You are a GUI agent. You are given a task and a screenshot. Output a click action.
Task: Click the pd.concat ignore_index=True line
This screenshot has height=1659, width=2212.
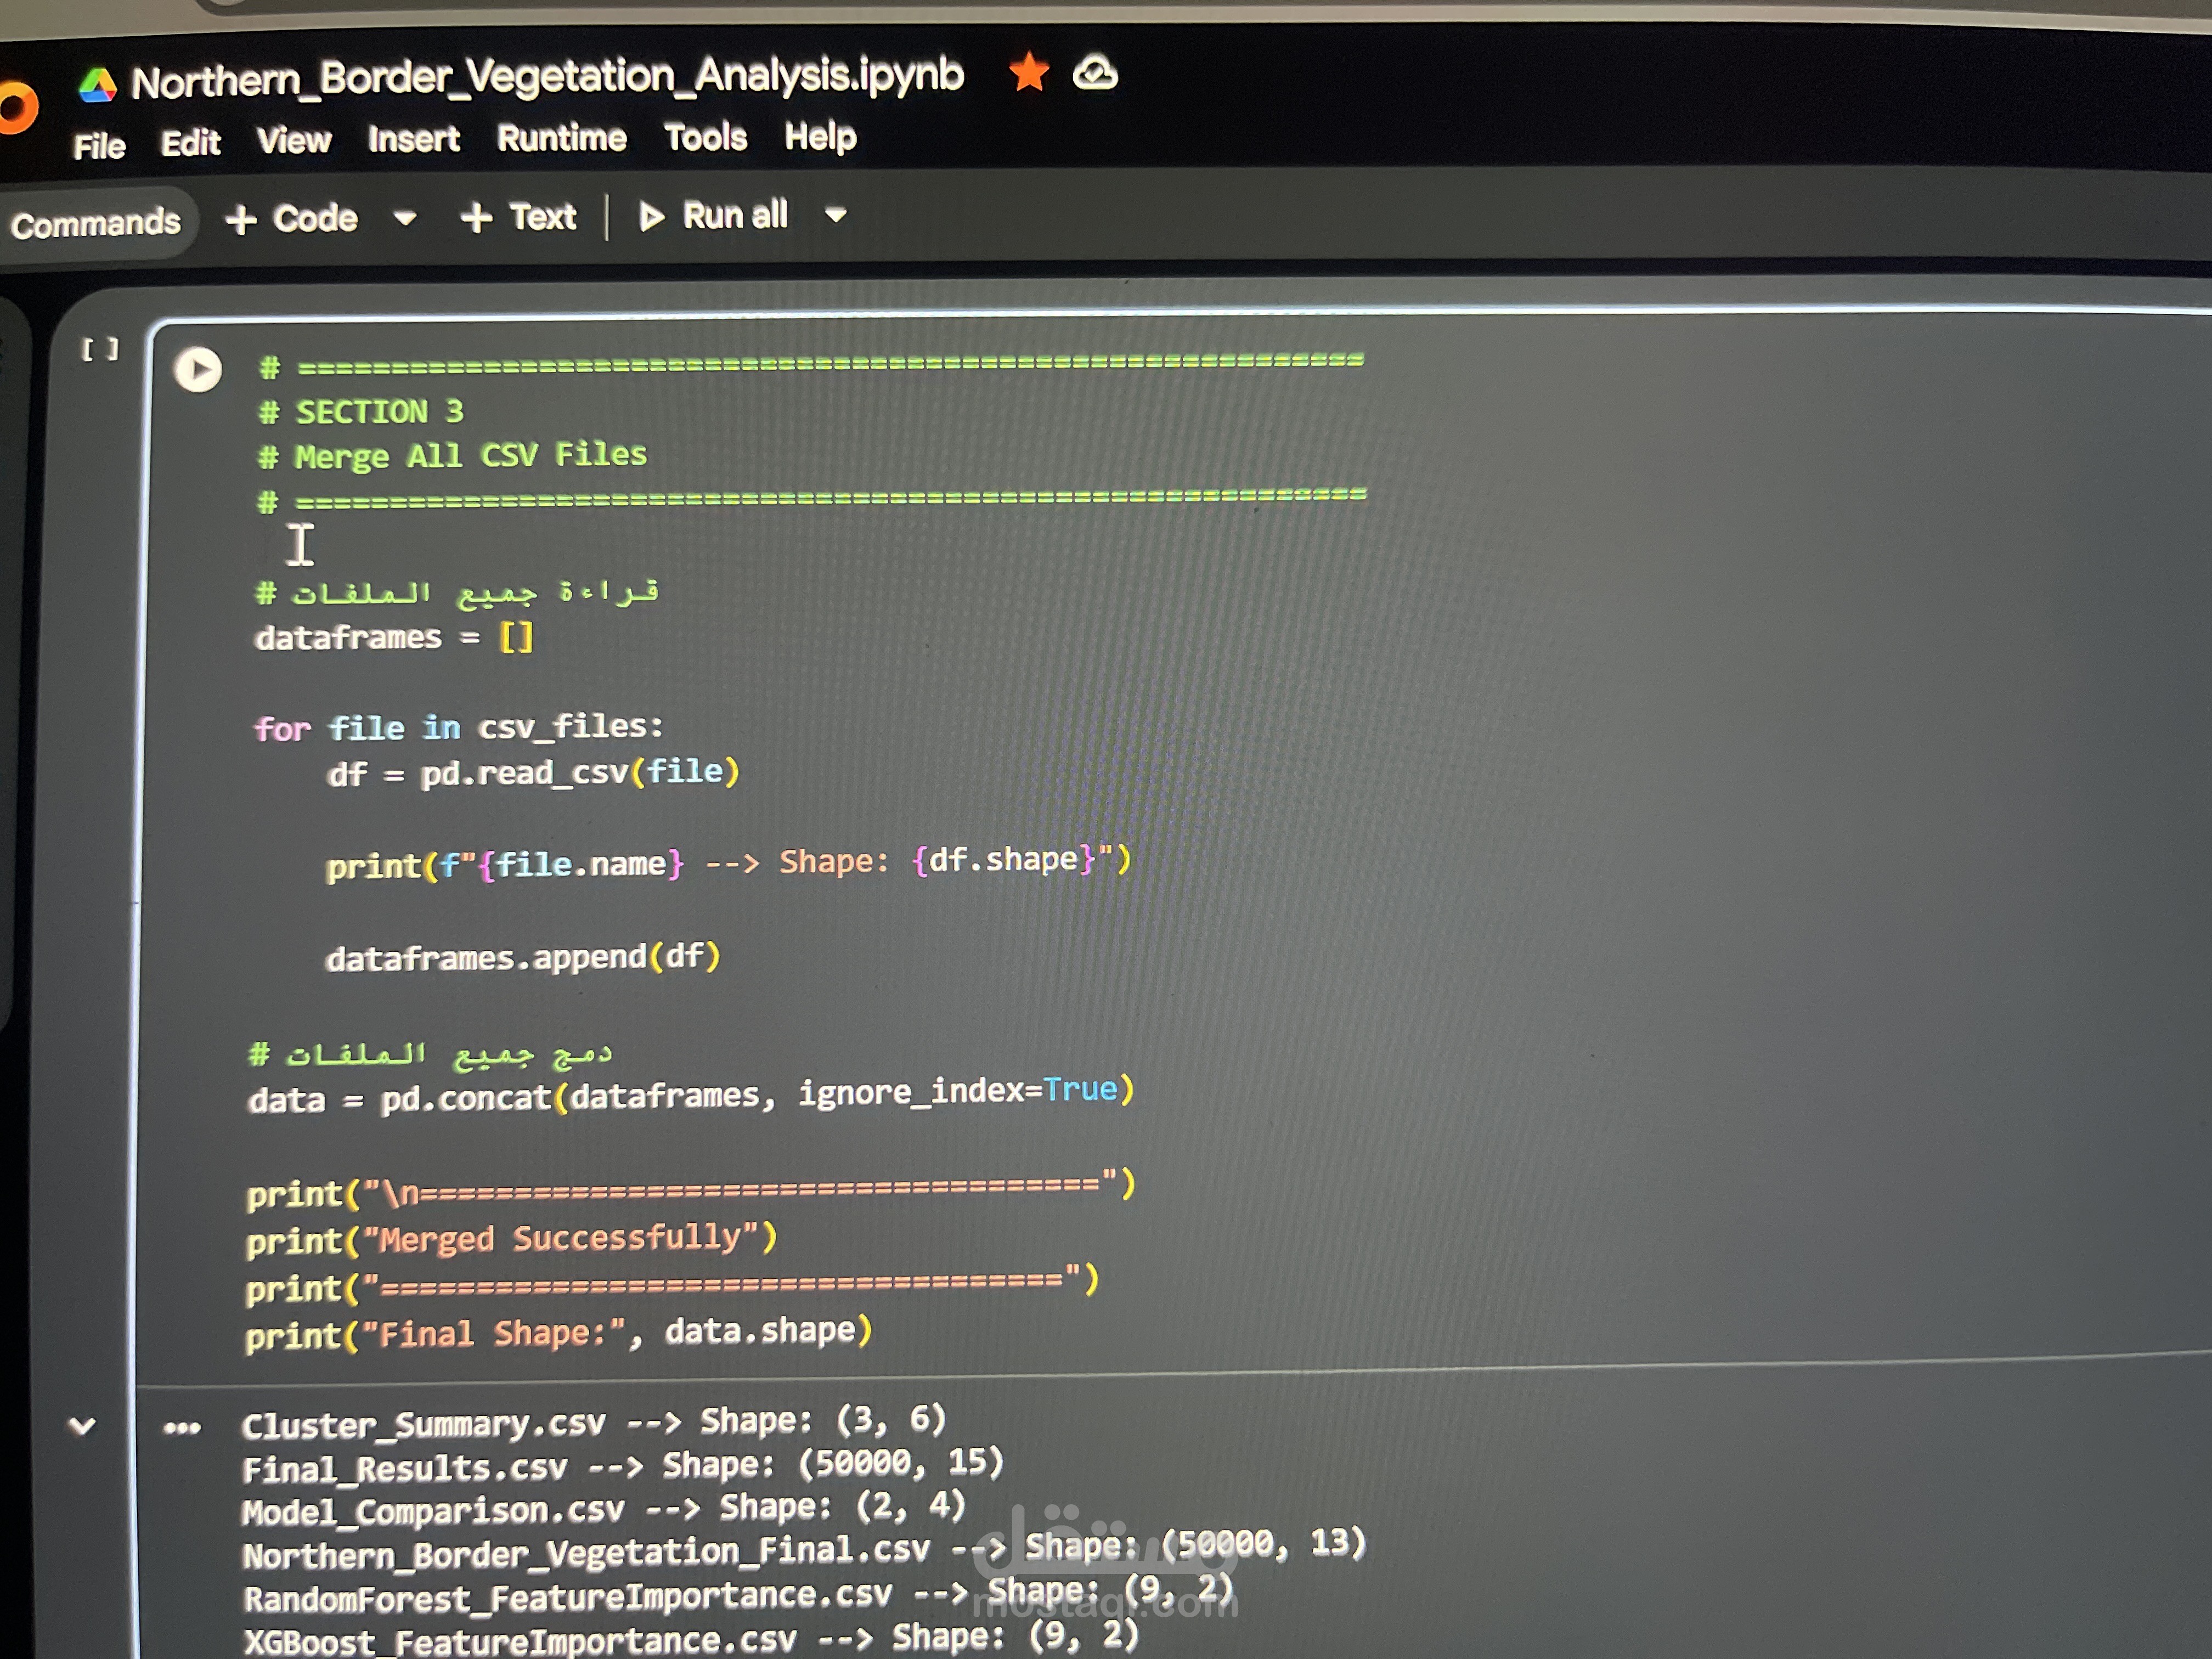pos(691,1094)
